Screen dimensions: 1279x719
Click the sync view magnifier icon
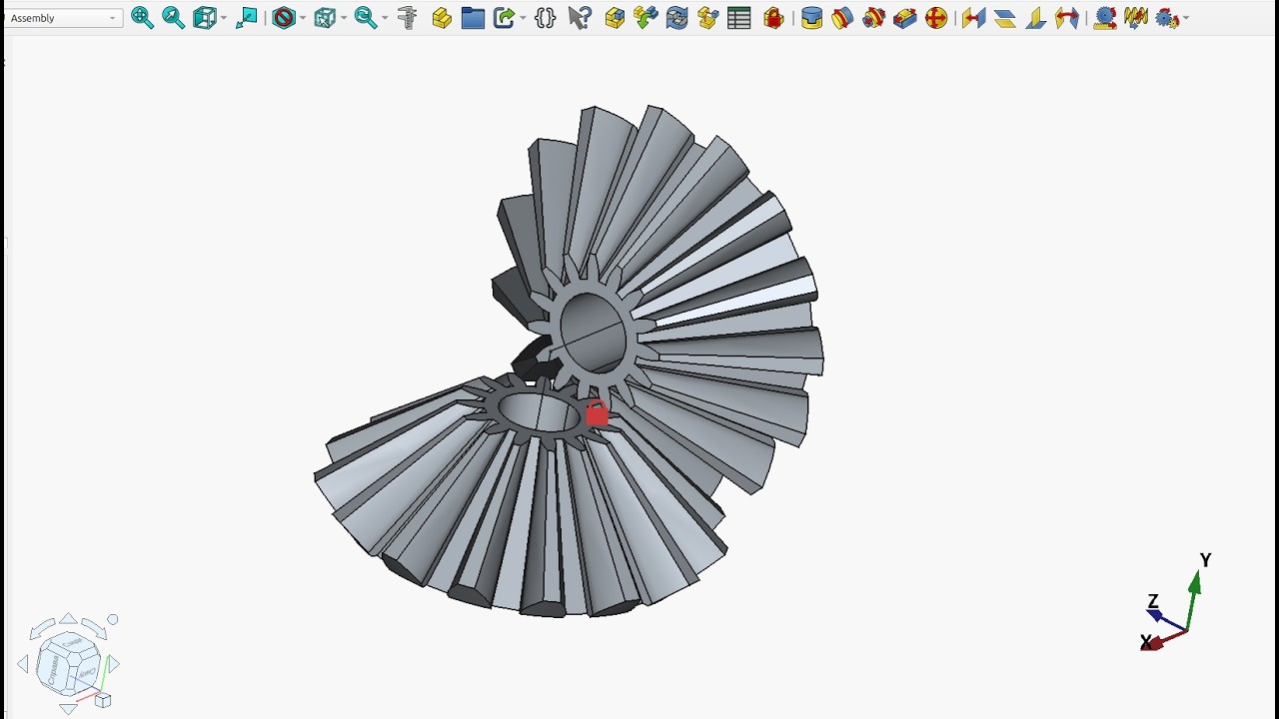pyautogui.click(x=365, y=18)
